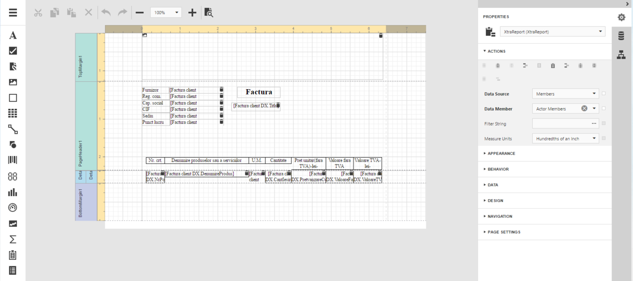Image resolution: width=633 pixels, height=281 pixels.
Task: Open report Preview from the toolbar
Action: click(x=209, y=13)
